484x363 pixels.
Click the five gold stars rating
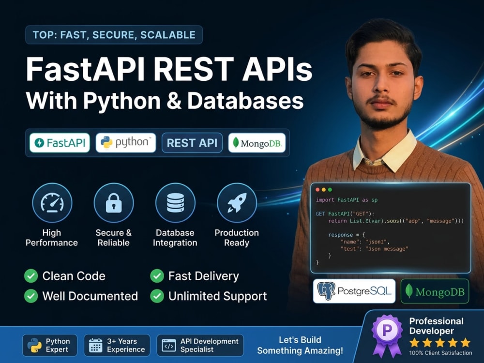pyautogui.click(x=440, y=343)
